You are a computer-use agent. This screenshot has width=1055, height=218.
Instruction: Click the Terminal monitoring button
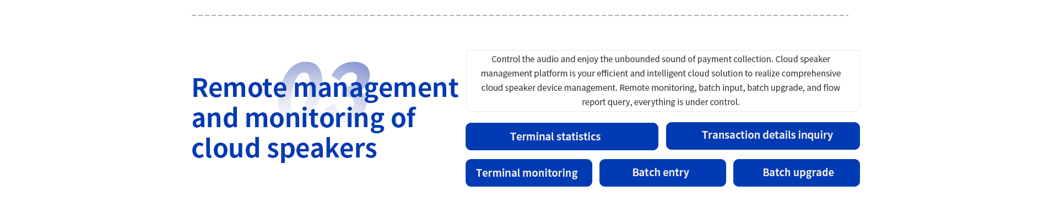[528, 173]
